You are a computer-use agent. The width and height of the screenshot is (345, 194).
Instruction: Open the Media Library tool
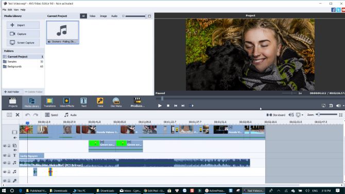click(32, 102)
